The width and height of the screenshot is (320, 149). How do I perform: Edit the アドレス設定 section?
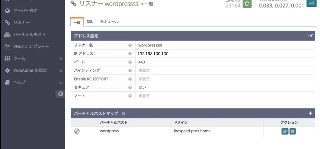(310, 36)
